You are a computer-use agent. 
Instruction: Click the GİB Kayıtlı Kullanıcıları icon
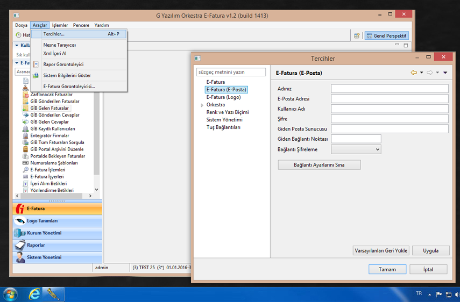pos(25,128)
